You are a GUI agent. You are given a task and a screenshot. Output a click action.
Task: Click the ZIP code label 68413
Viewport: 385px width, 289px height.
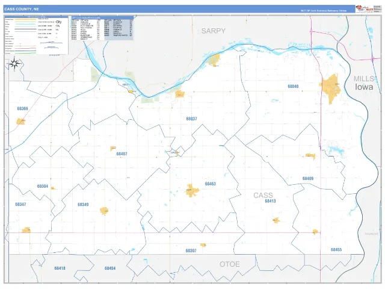[x=270, y=201]
